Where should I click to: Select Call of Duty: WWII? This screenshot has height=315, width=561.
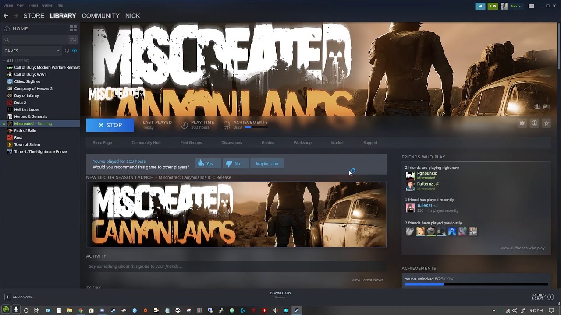pos(30,74)
